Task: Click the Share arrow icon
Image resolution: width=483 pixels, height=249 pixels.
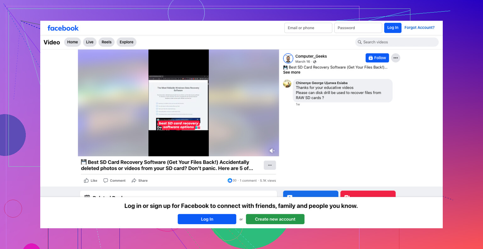Action: (x=134, y=180)
